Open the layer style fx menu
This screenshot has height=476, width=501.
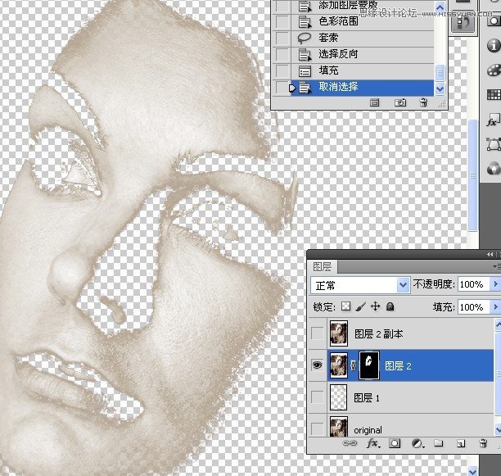[x=372, y=443]
